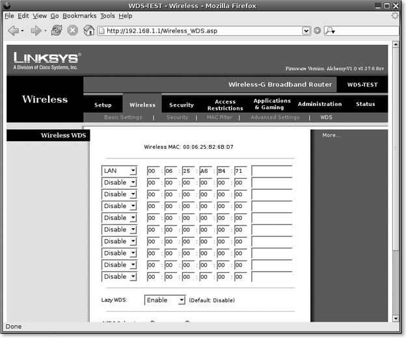Click the More... help link

pos(331,135)
